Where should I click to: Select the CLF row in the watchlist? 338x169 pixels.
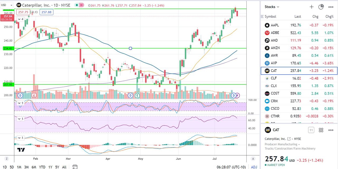coord(299,78)
